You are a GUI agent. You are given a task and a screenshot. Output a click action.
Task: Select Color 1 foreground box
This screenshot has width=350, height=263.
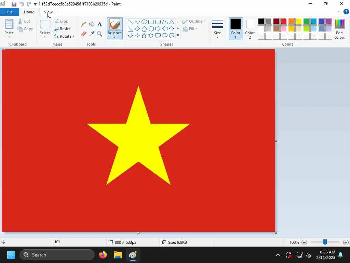[x=235, y=29]
